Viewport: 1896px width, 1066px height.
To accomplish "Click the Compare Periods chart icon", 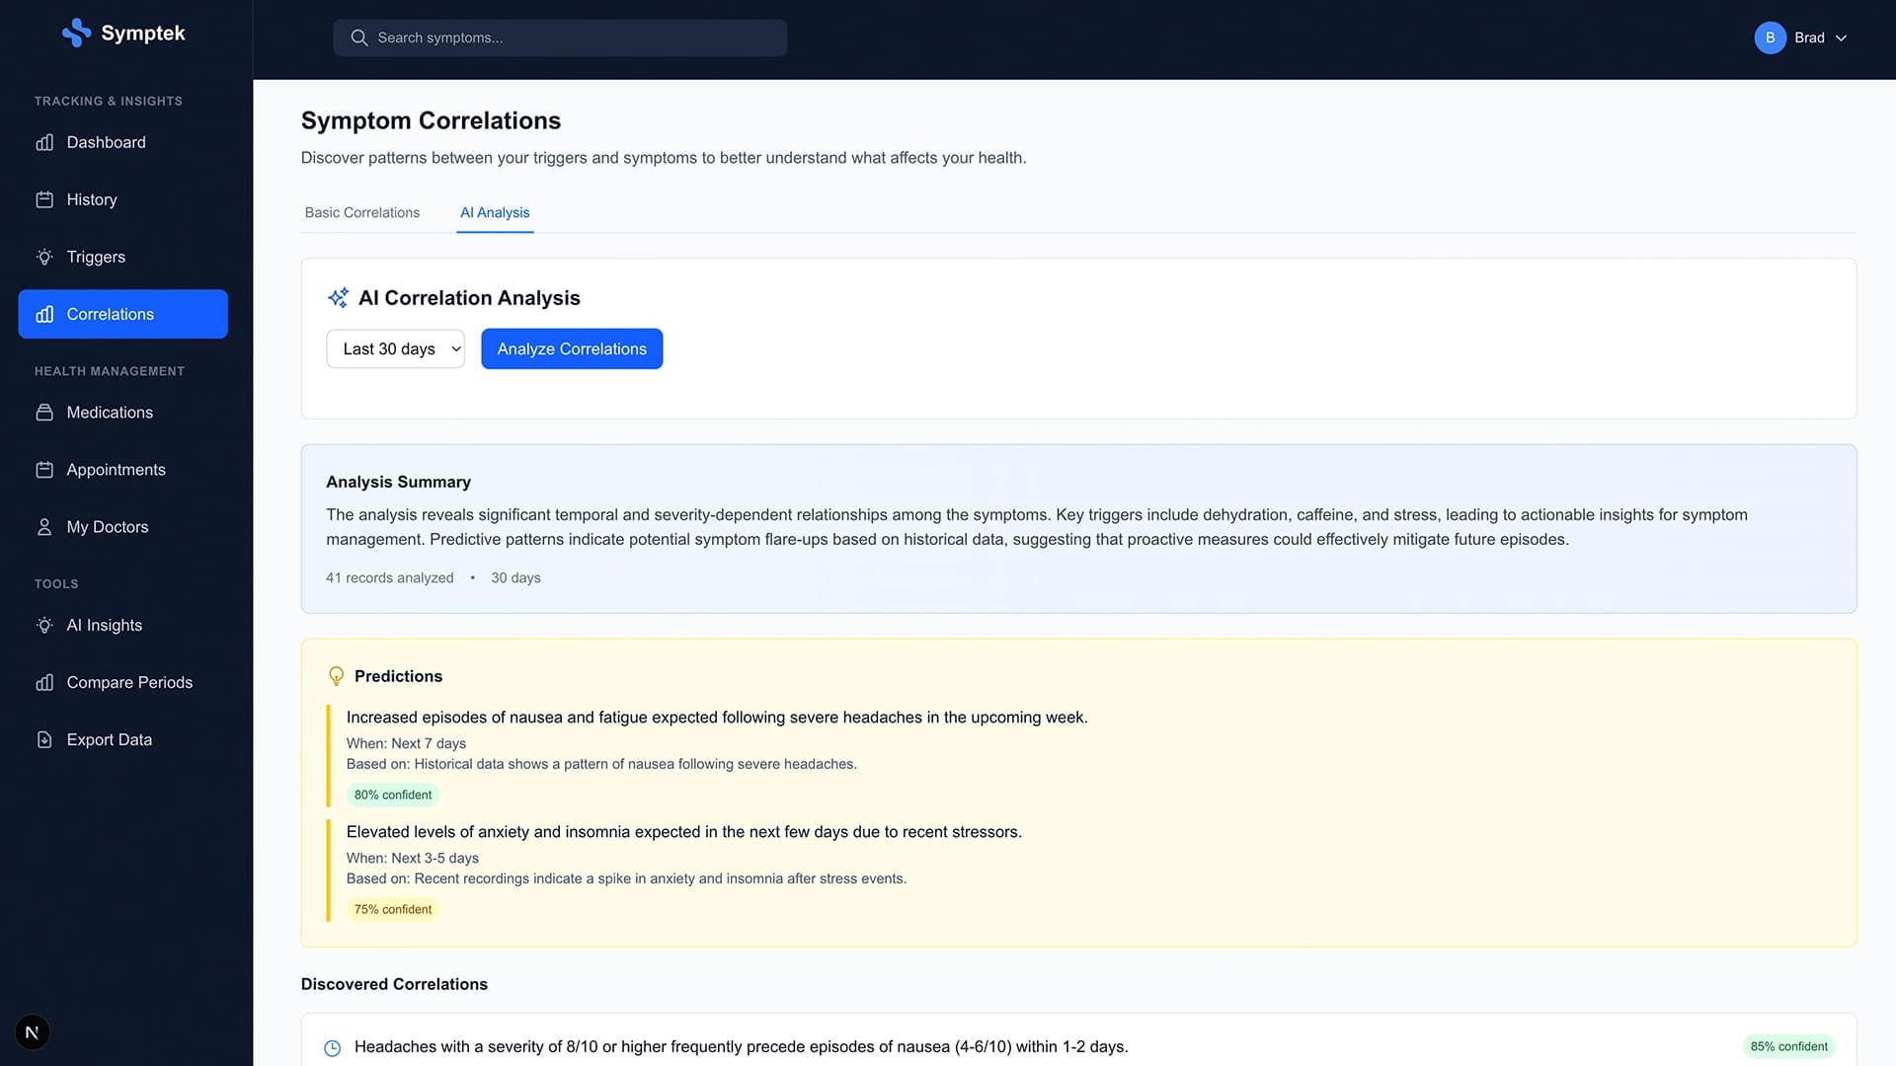I will click(x=44, y=683).
